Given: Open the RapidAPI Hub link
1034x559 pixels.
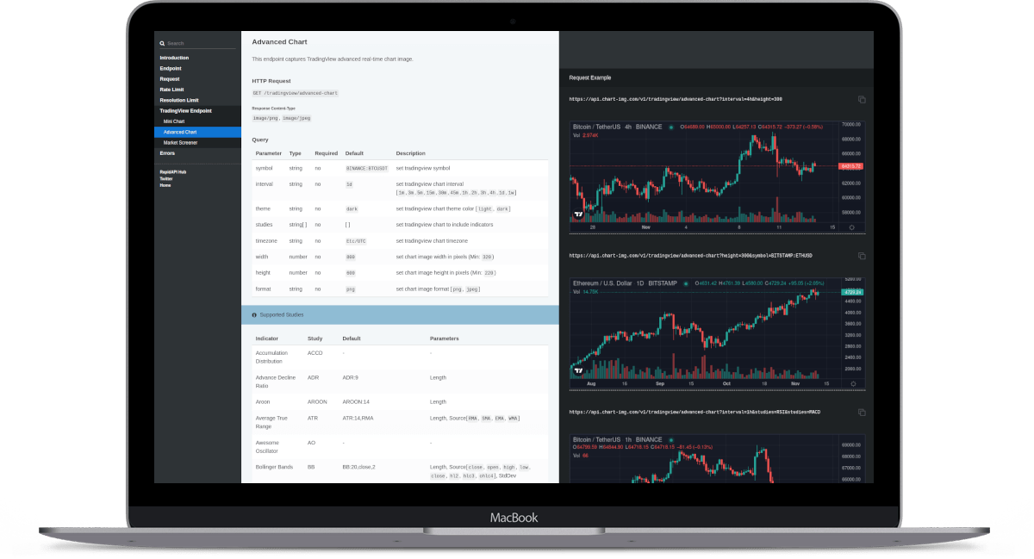Looking at the screenshot, I should click(172, 171).
